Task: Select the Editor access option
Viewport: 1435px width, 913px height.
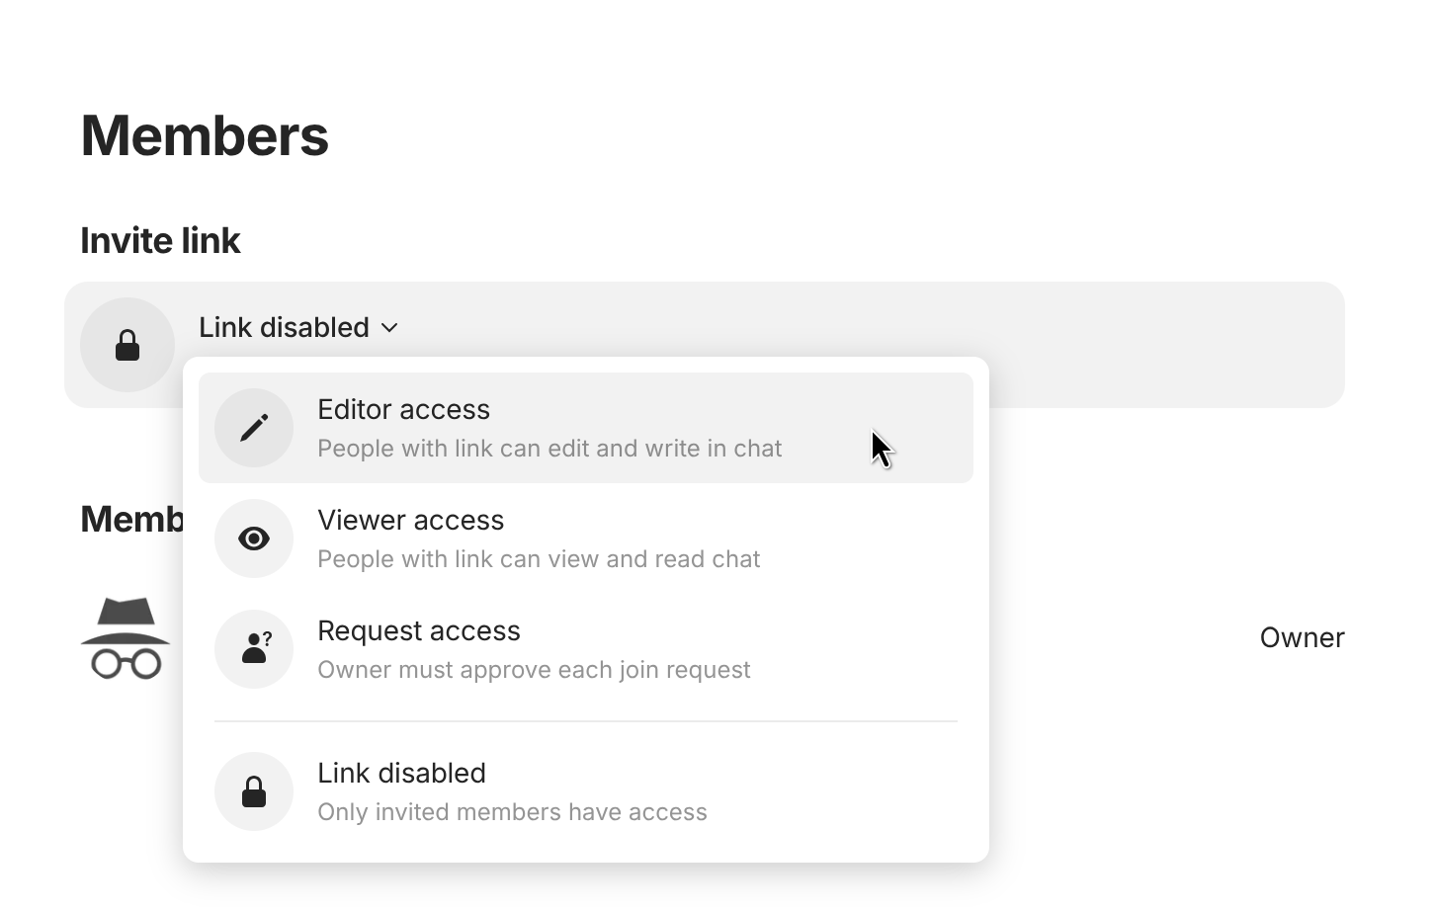Action: (403, 410)
